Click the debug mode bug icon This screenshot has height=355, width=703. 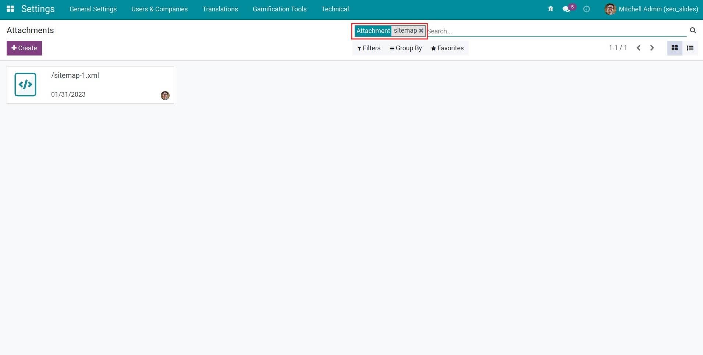click(550, 9)
